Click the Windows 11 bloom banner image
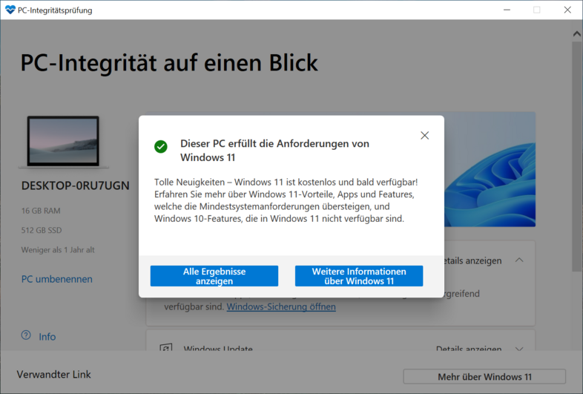This screenshot has width=583, height=394. pos(490,169)
